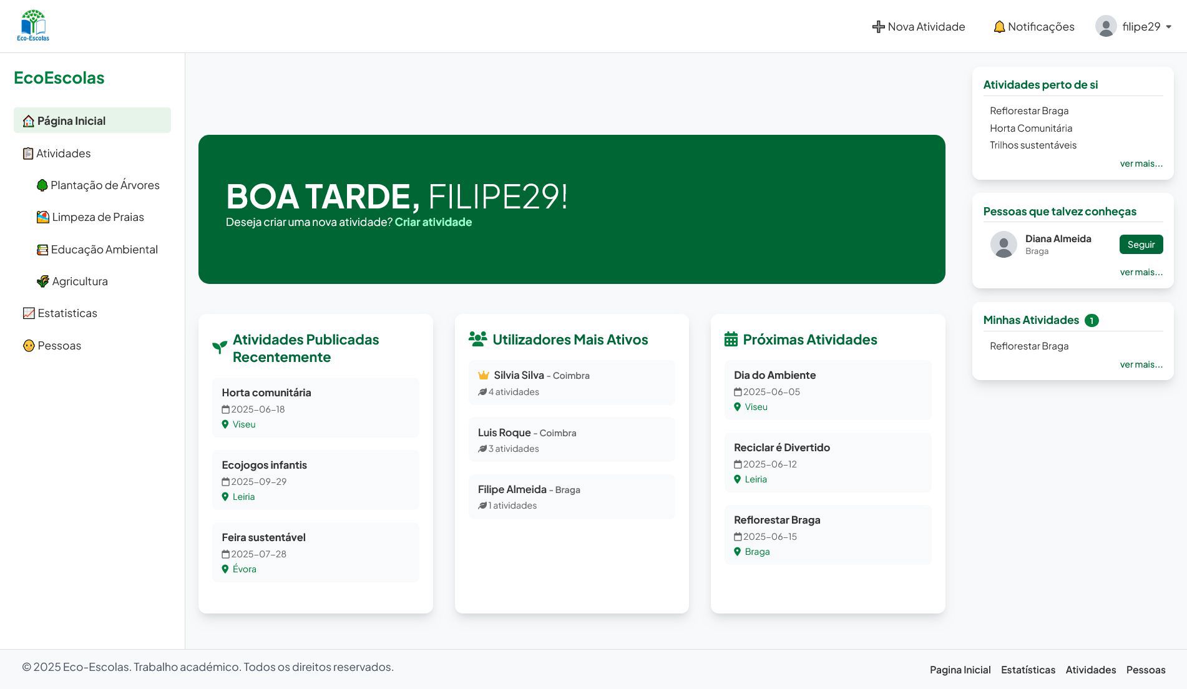
Task: Click the chart icon next to Estatisticas
Action: pyautogui.click(x=29, y=313)
